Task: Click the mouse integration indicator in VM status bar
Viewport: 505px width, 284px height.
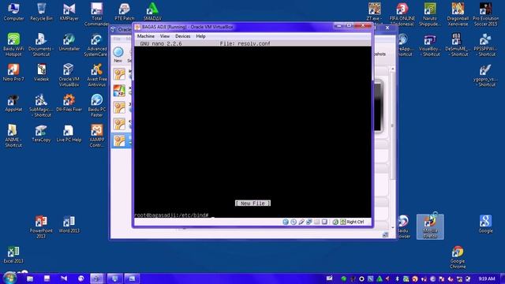Action: click(x=335, y=222)
